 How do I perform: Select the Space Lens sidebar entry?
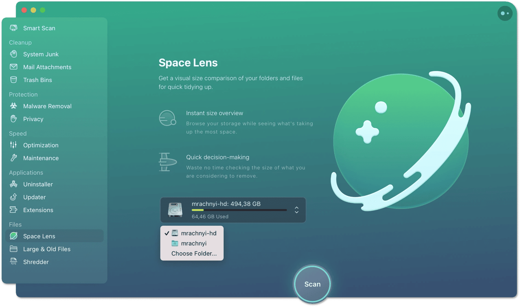(54, 236)
